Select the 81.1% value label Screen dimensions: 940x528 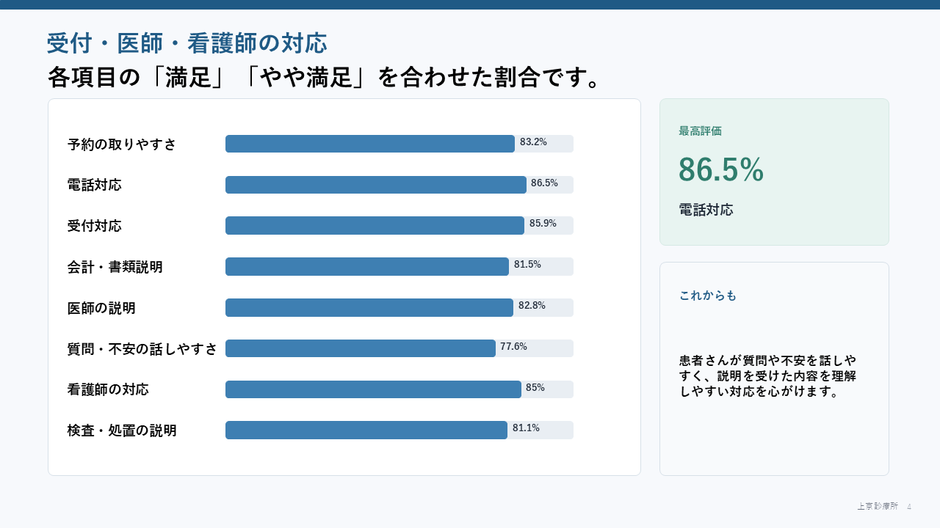coord(526,428)
